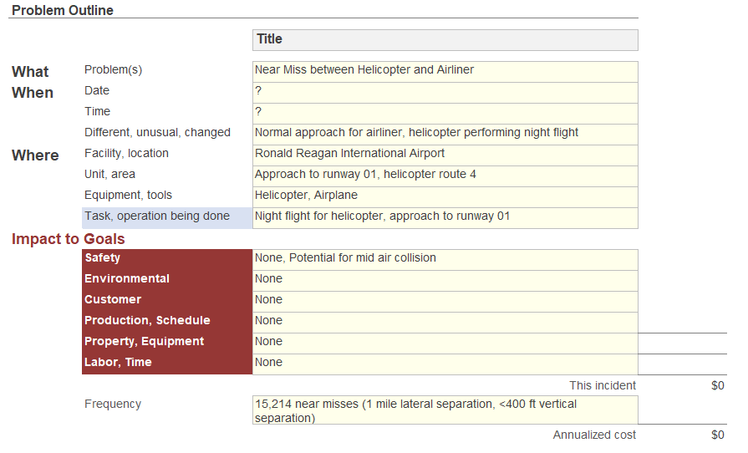This screenshot has width=748, height=453.
Task: Select the Property, Equipment value field
Action: tap(445, 343)
